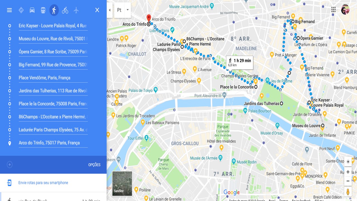357x201 pixels.
Task: Open OPÇÕES route options
Action: pyautogui.click(x=94, y=165)
